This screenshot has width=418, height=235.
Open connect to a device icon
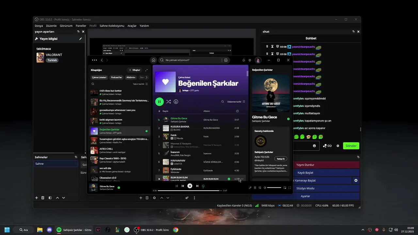click(260, 188)
